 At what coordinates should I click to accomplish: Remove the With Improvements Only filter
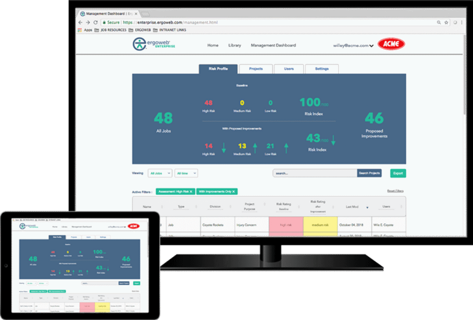[x=234, y=191]
